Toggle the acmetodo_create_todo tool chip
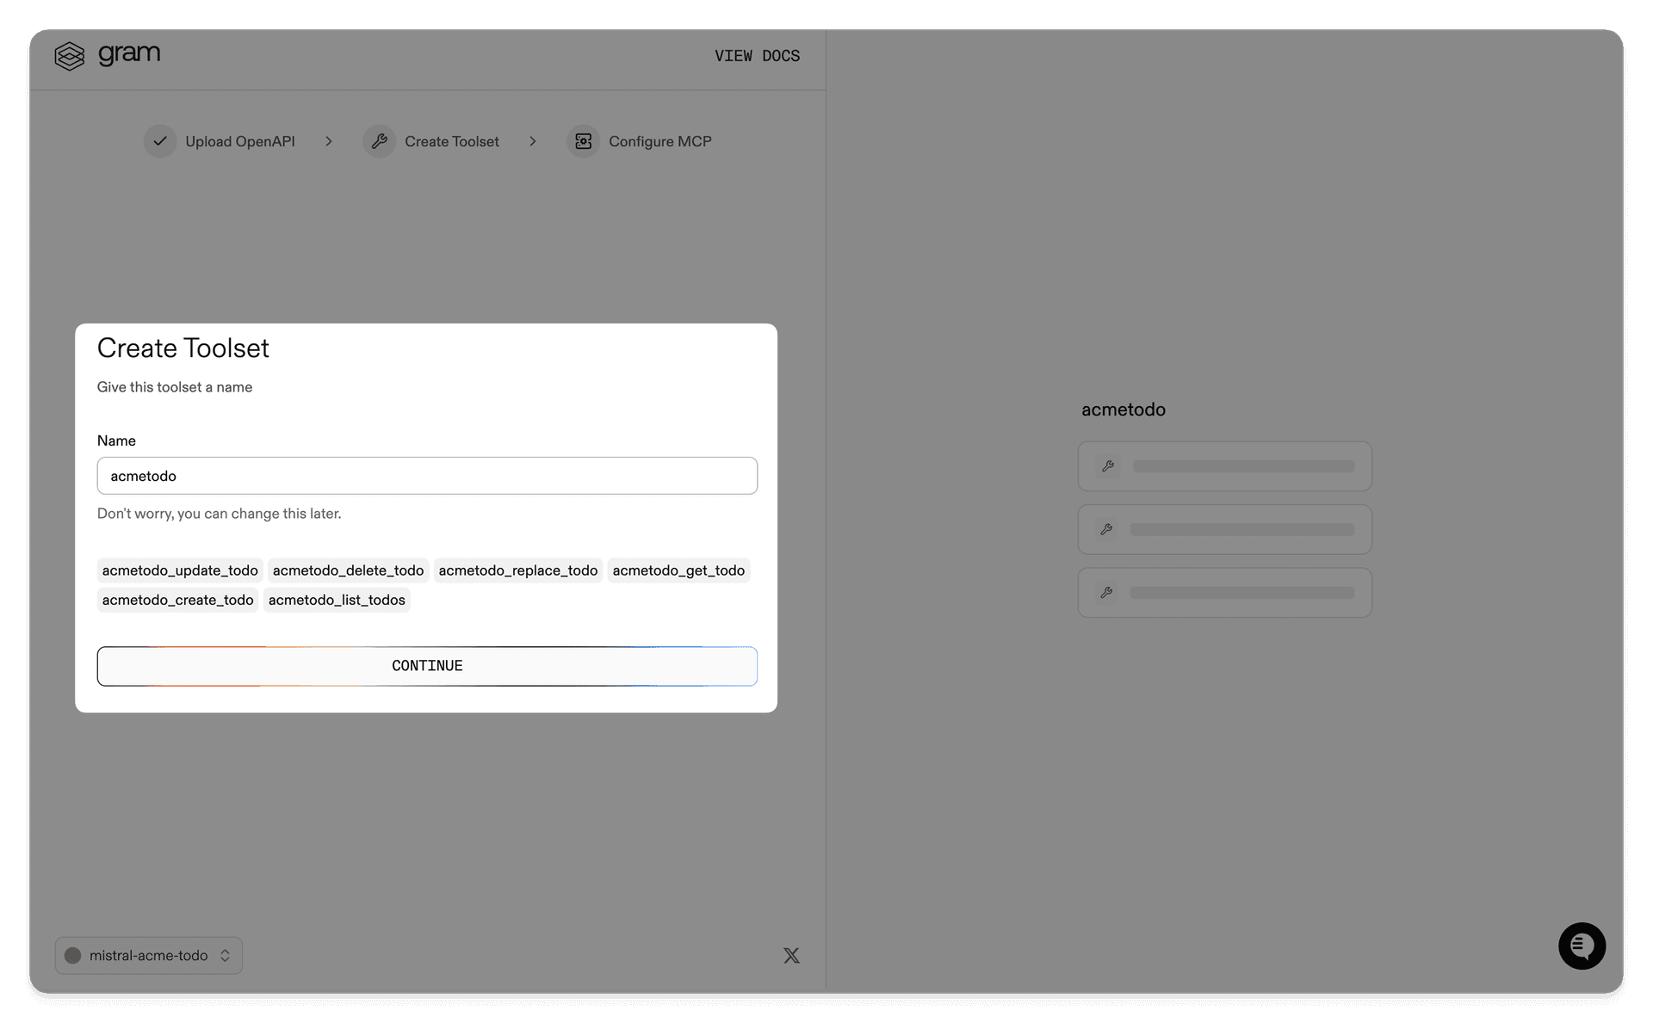This screenshot has height=1023, width=1653. [x=177, y=600]
